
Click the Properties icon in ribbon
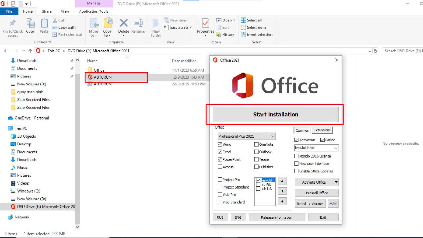[x=205, y=24]
